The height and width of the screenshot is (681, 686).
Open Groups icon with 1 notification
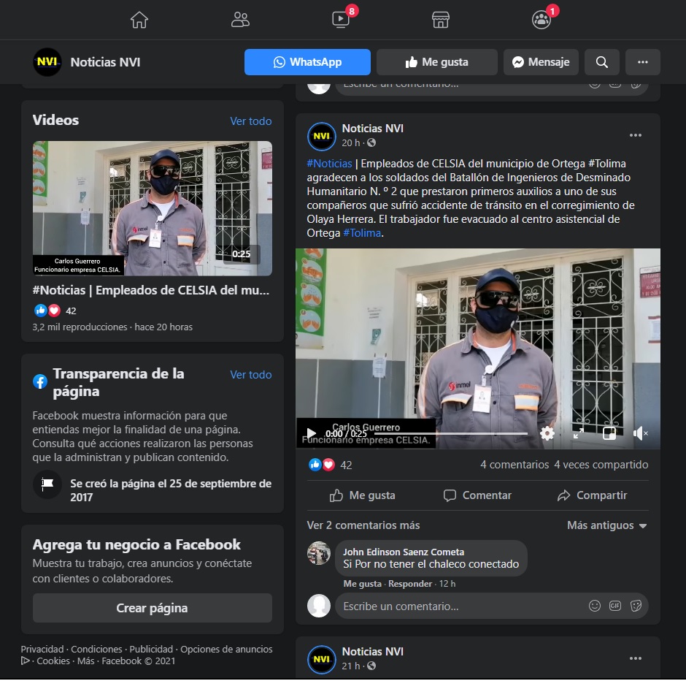[542, 20]
